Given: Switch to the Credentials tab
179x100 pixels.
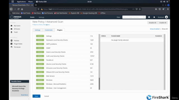Looking at the screenshot, I should (49, 30).
